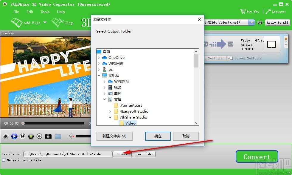Click the next frame step button
Viewport: 292px width, 175px height.
click(x=39, y=136)
